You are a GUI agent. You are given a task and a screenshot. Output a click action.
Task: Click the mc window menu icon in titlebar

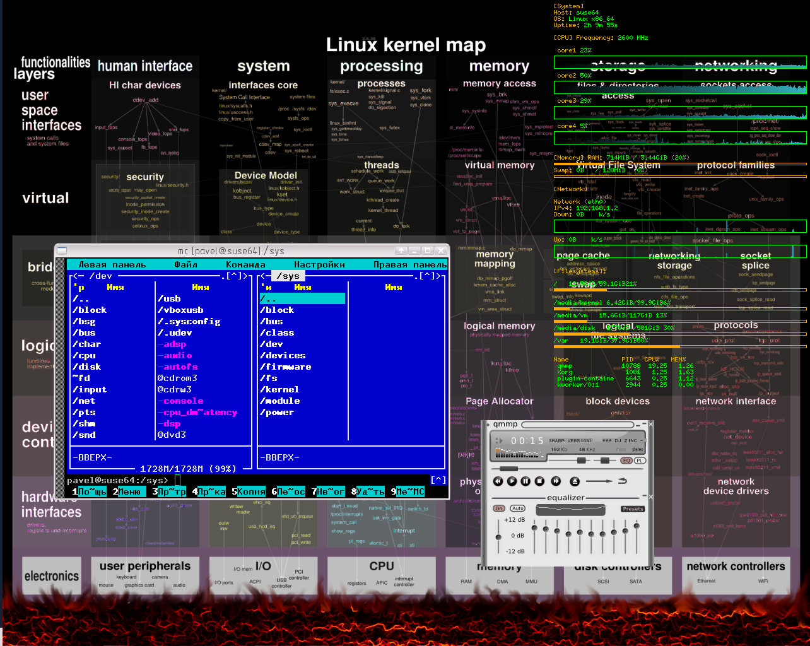(62, 250)
